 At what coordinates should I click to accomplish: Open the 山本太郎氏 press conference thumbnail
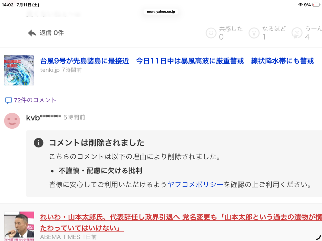(19, 226)
